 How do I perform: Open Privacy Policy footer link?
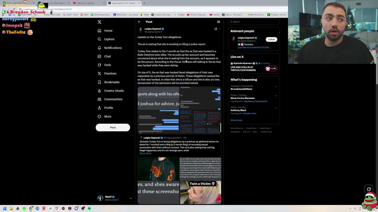(251, 128)
